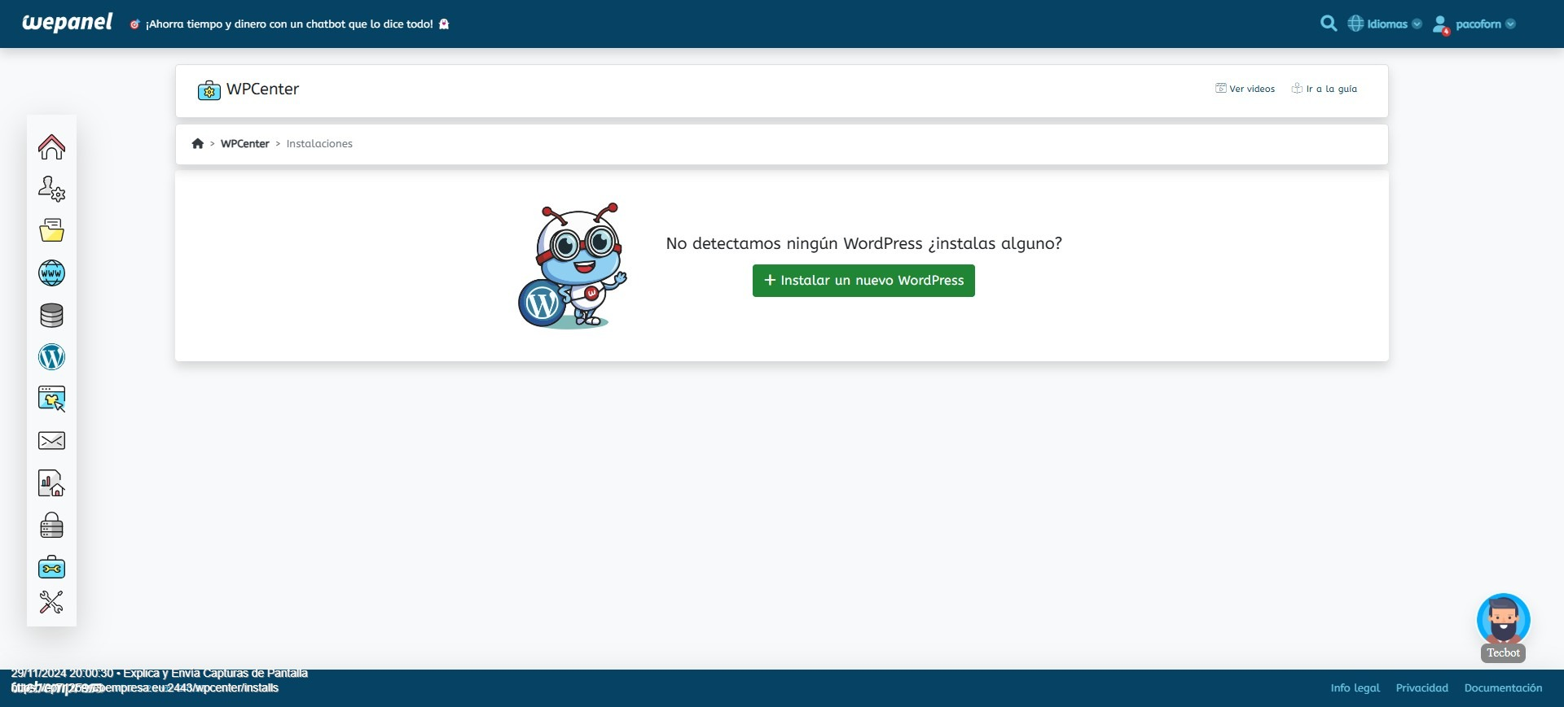Open the Ir a la guía link
1564x707 pixels.
pyautogui.click(x=1325, y=89)
